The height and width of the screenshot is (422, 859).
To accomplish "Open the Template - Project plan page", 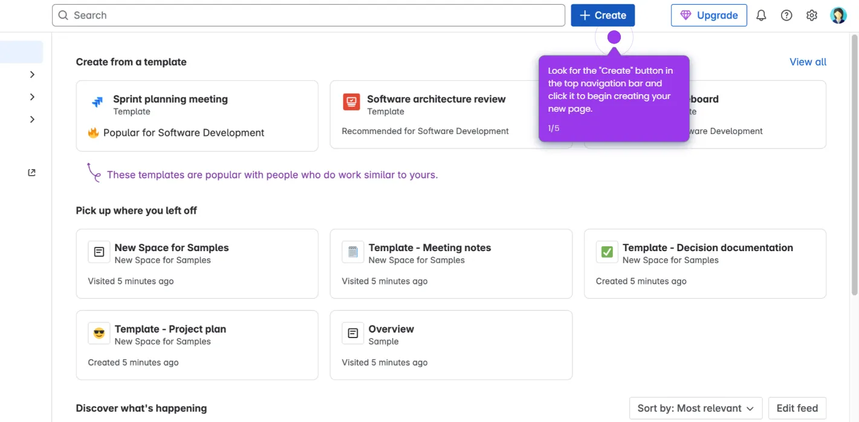I will click(197, 345).
